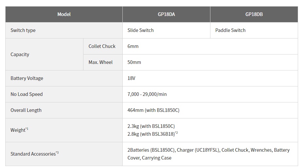The width and height of the screenshot is (304, 168).
Task: Click the 6mm value cell
Action: (210, 46)
